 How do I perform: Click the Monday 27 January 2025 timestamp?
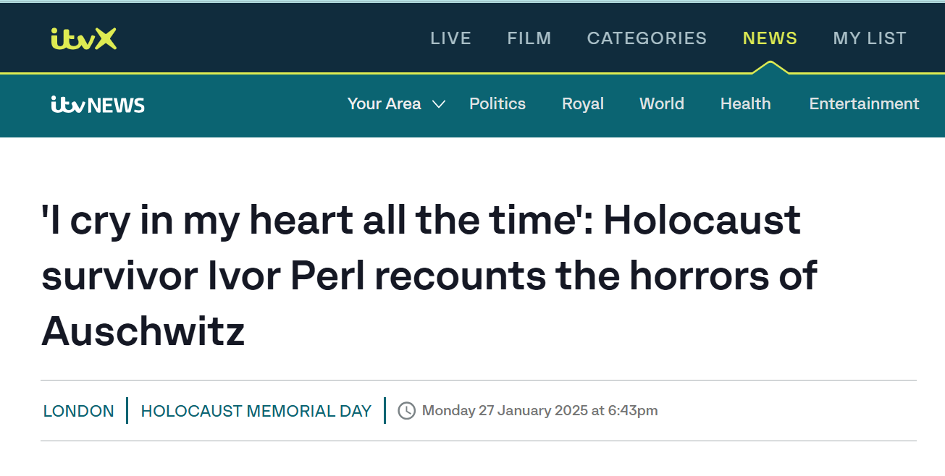(x=539, y=411)
